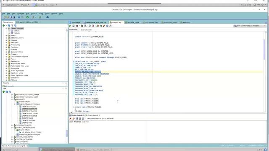The width and height of the screenshot is (269, 151).
Task: Select Materialized Views in Connections tree
Action: [18, 64]
